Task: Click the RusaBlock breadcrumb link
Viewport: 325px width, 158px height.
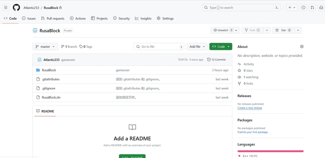Action: tap(51, 8)
